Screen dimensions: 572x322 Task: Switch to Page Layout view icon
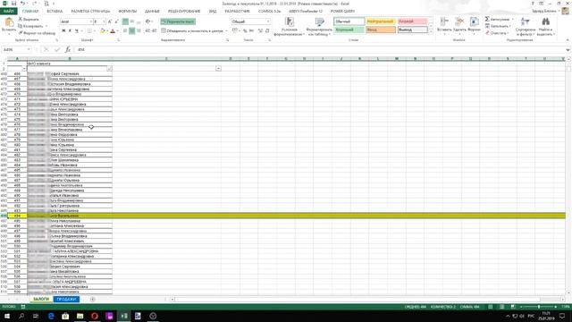pyautogui.click(x=502, y=307)
